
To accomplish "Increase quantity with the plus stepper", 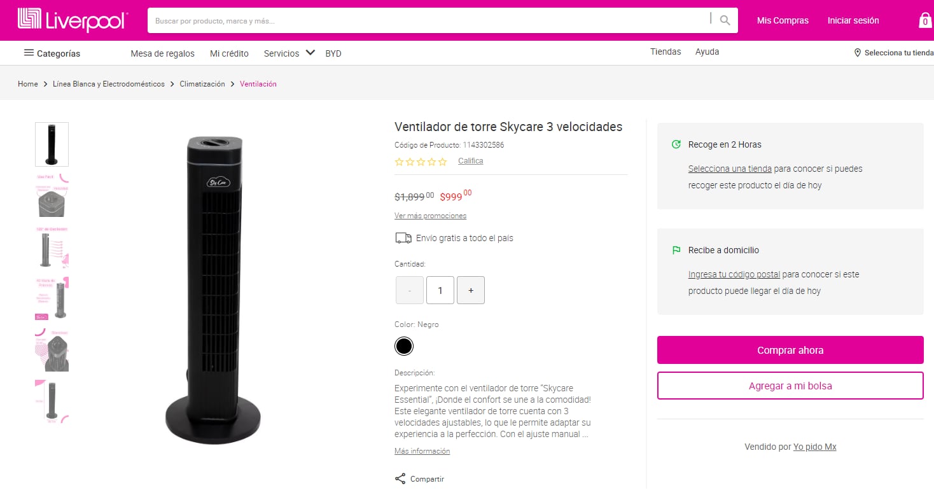I will pyautogui.click(x=471, y=290).
